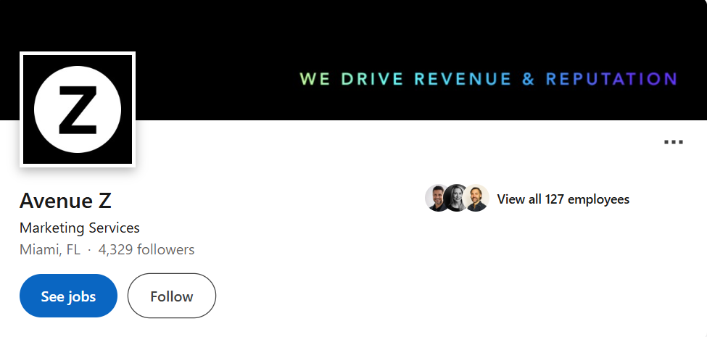Click the word REVENUE in the banner

[x=463, y=79]
